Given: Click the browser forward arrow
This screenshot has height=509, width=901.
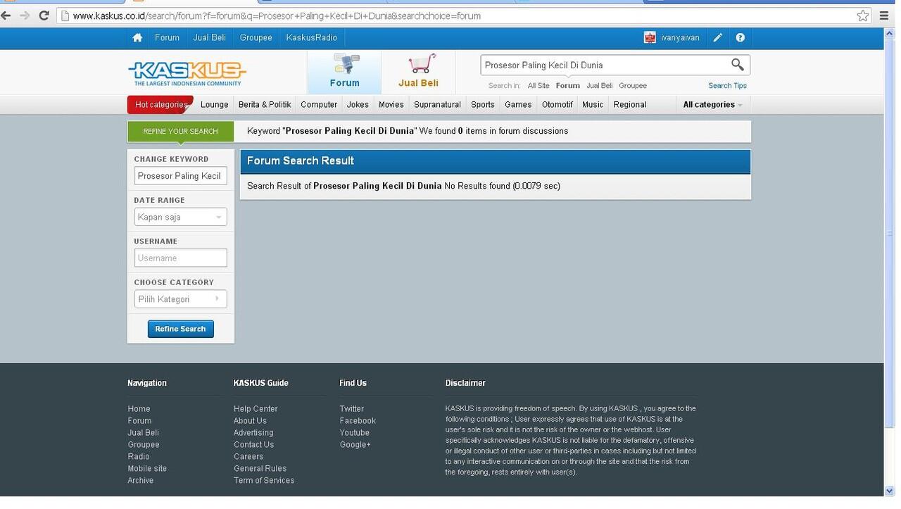Looking at the screenshot, I should tap(25, 15).
